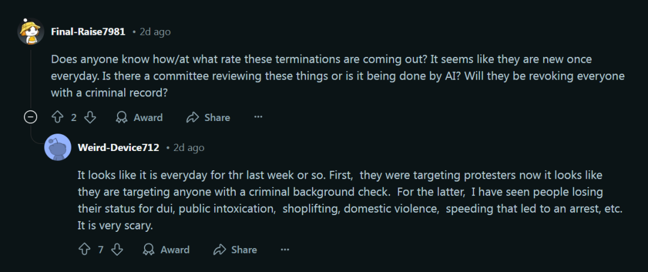Share Final-Raise7981's comment
Image resolution: width=648 pixels, height=272 pixels.
coord(208,117)
